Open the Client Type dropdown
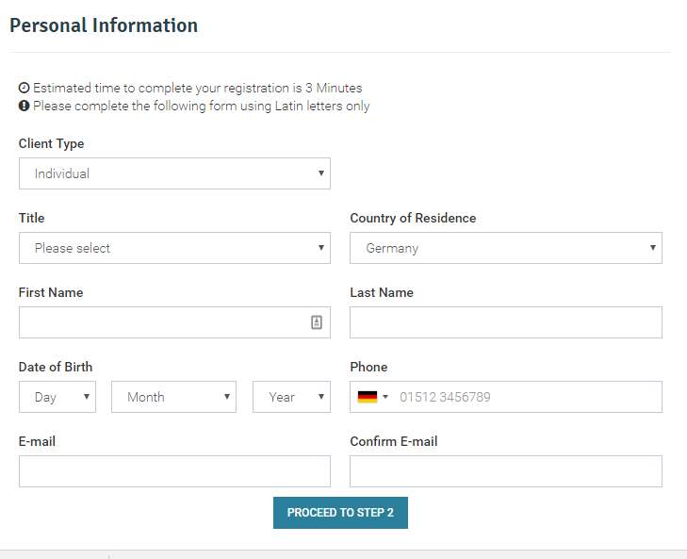The image size is (687, 559). [174, 173]
